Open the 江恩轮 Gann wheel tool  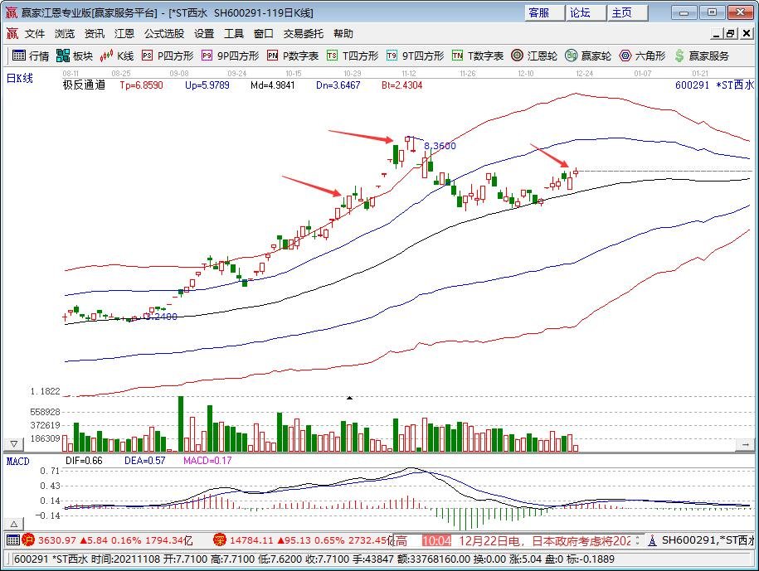point(534,56)
